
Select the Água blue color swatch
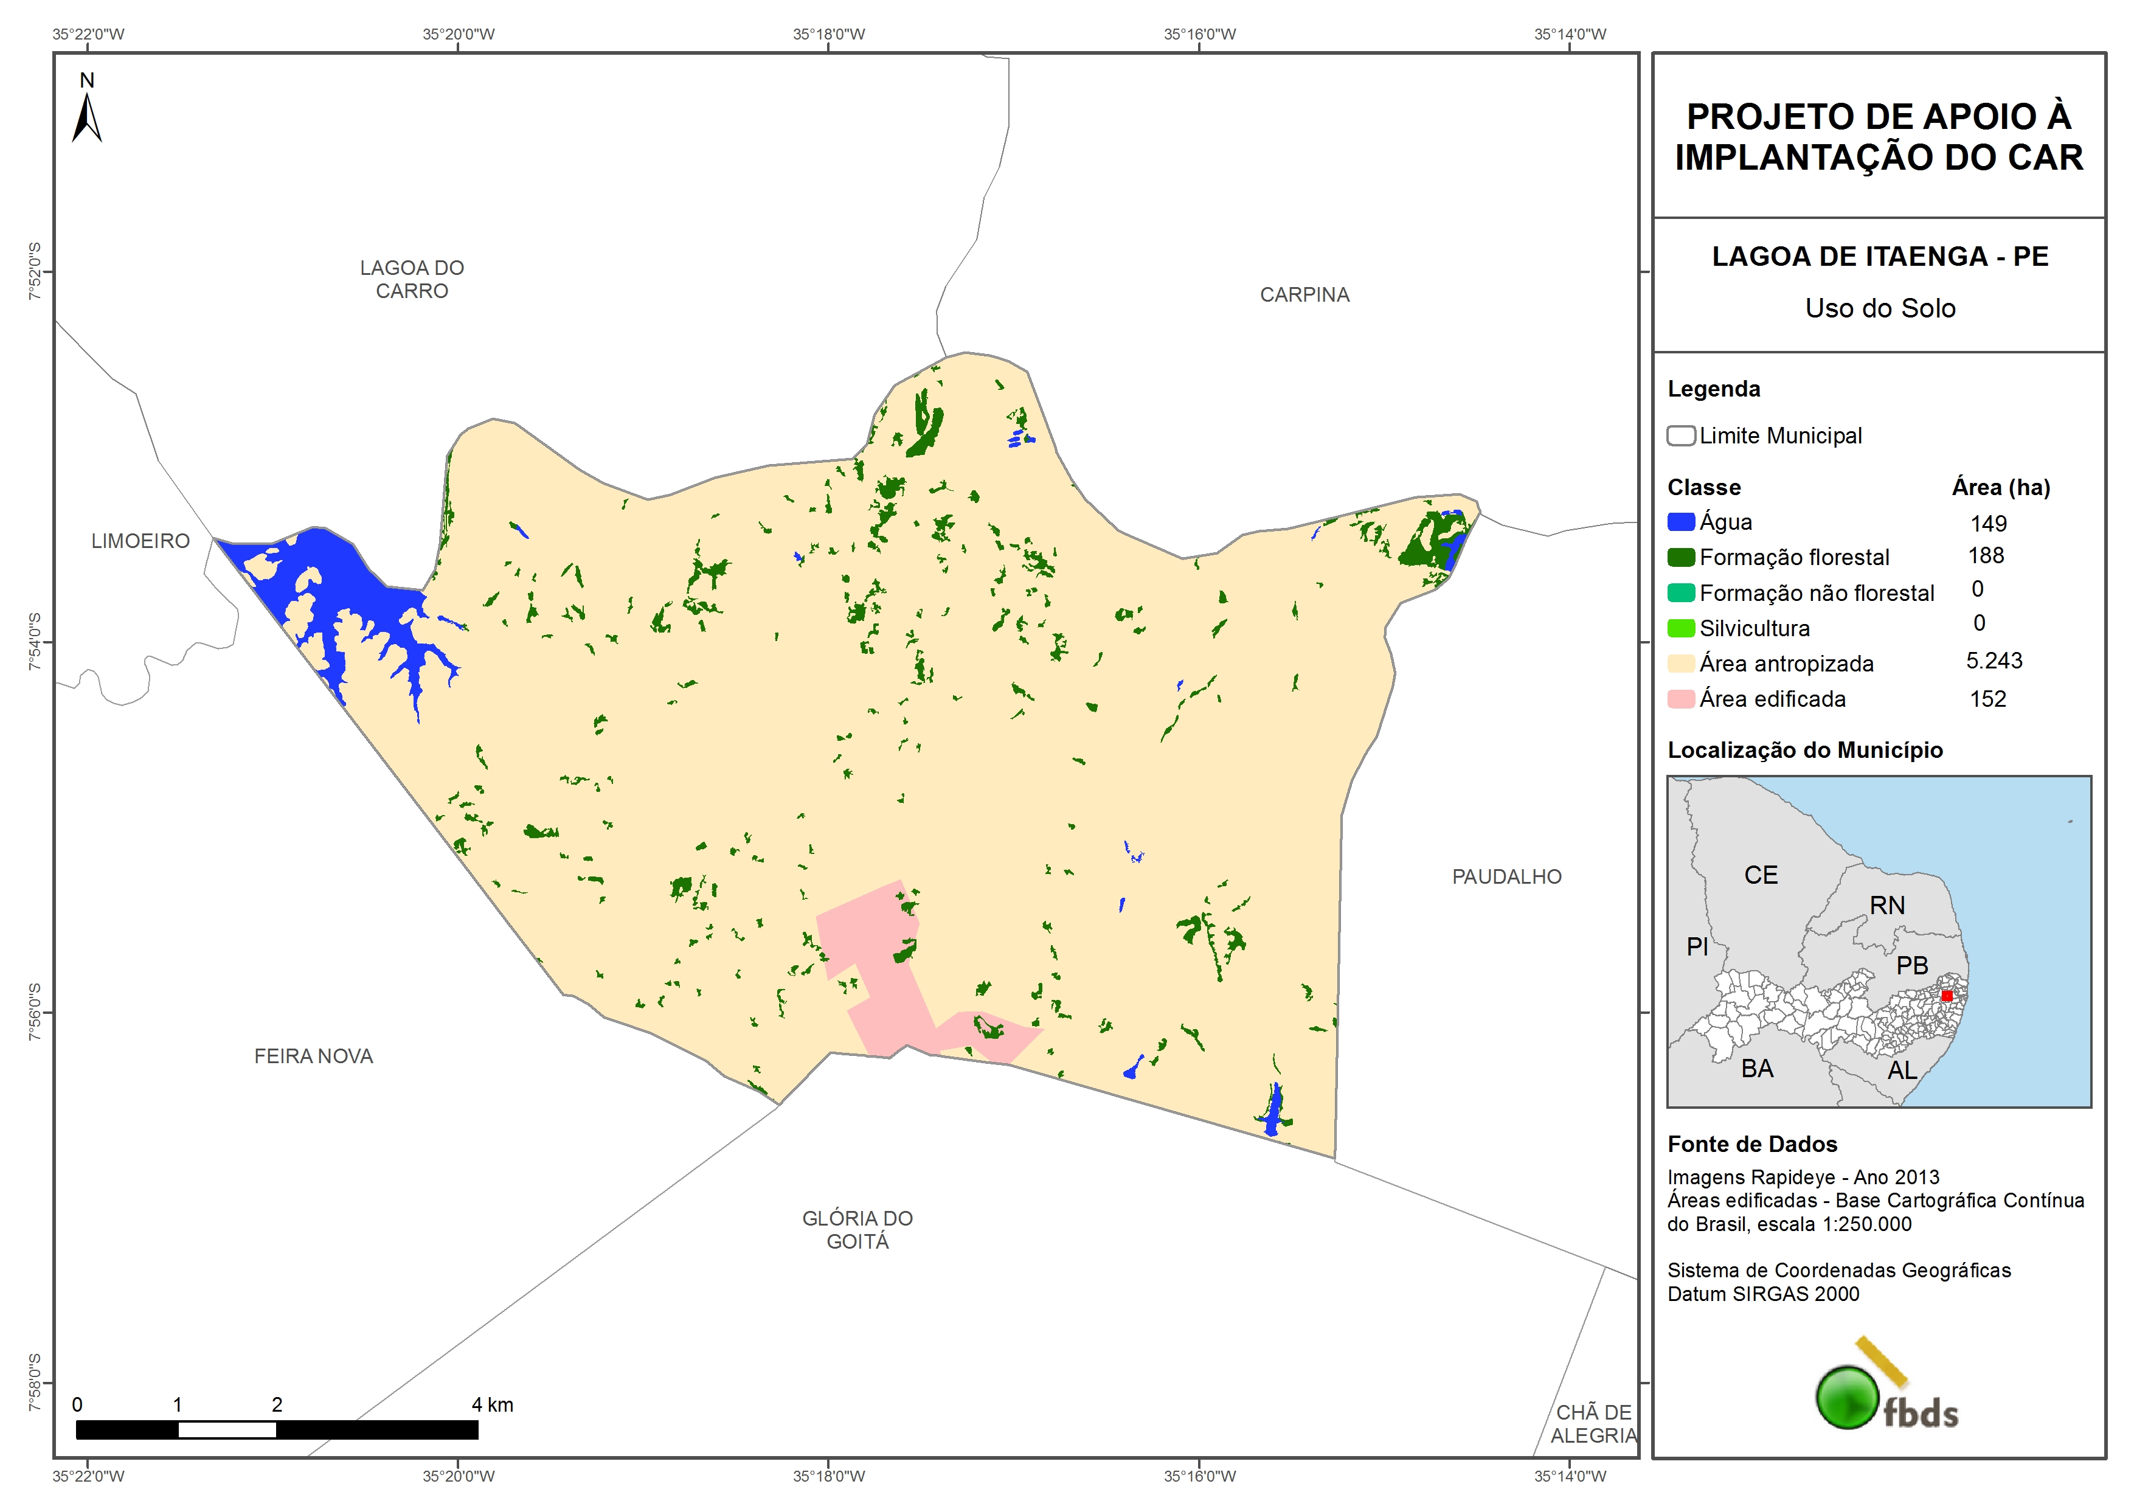tap(1680, 522)
